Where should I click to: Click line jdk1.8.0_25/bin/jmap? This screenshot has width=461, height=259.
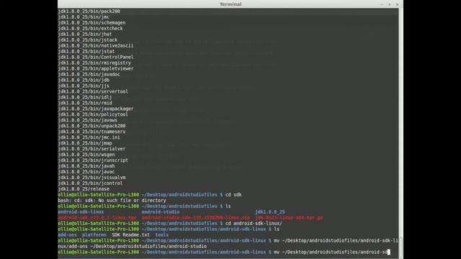tap(85, 143)
